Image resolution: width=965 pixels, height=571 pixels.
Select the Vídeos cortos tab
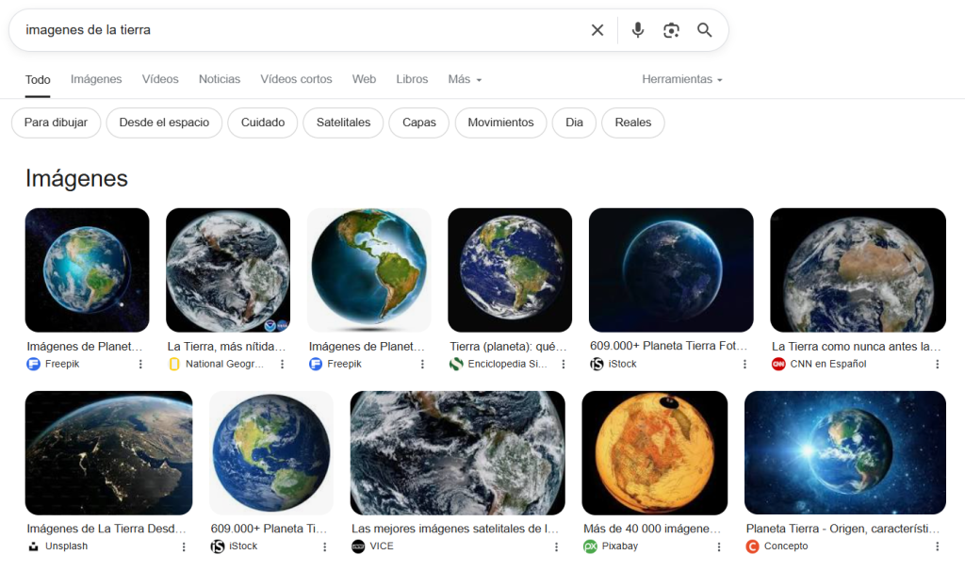296,79
